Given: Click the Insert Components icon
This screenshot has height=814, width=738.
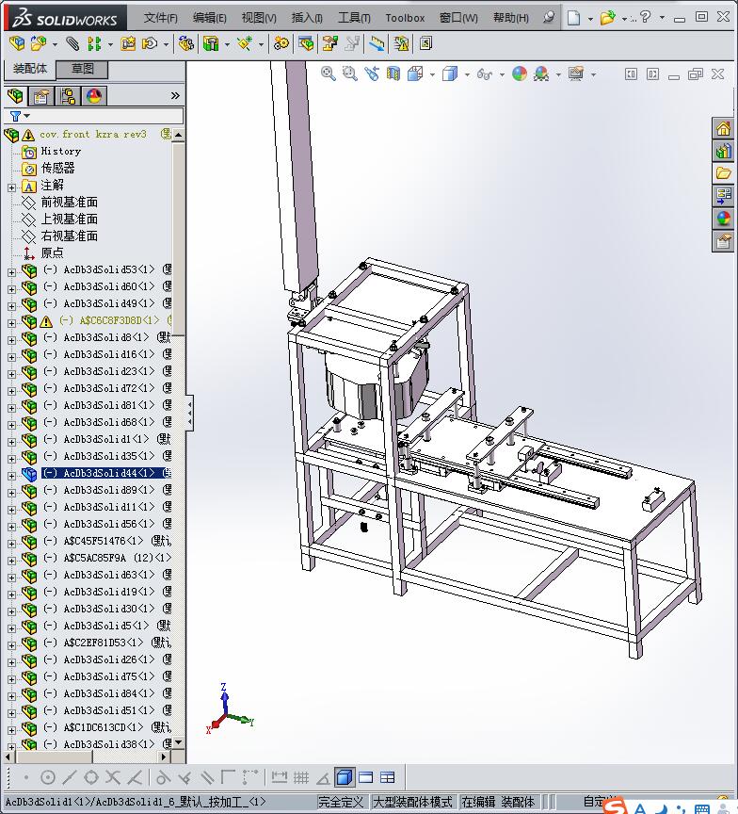Looking at the screenshot, I should click(38, 43).
